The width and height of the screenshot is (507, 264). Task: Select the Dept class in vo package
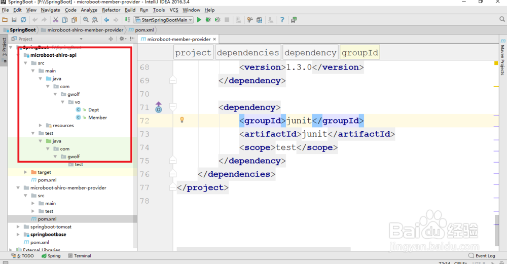(93, 110)
